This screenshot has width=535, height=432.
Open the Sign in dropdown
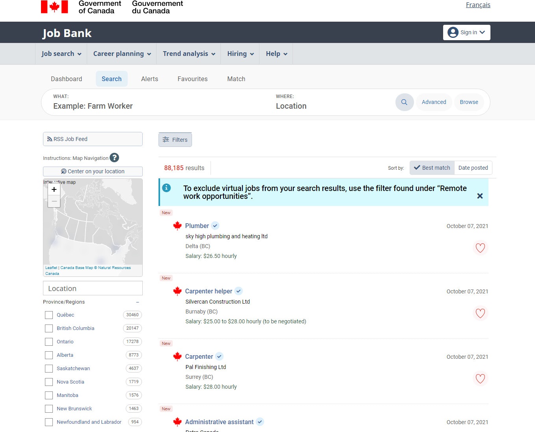click(x=466, y=32)
